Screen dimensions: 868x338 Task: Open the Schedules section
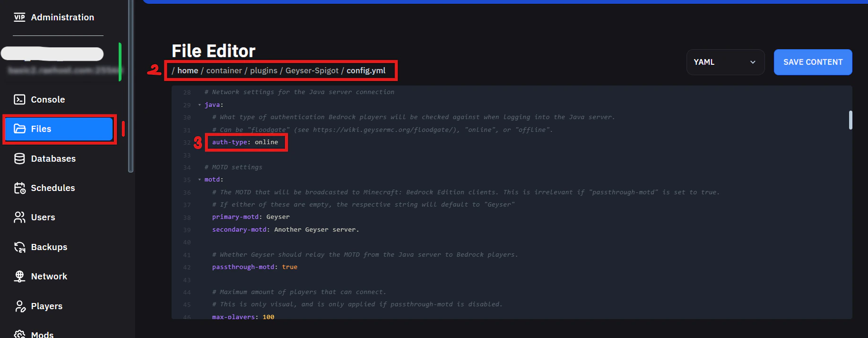53,188
